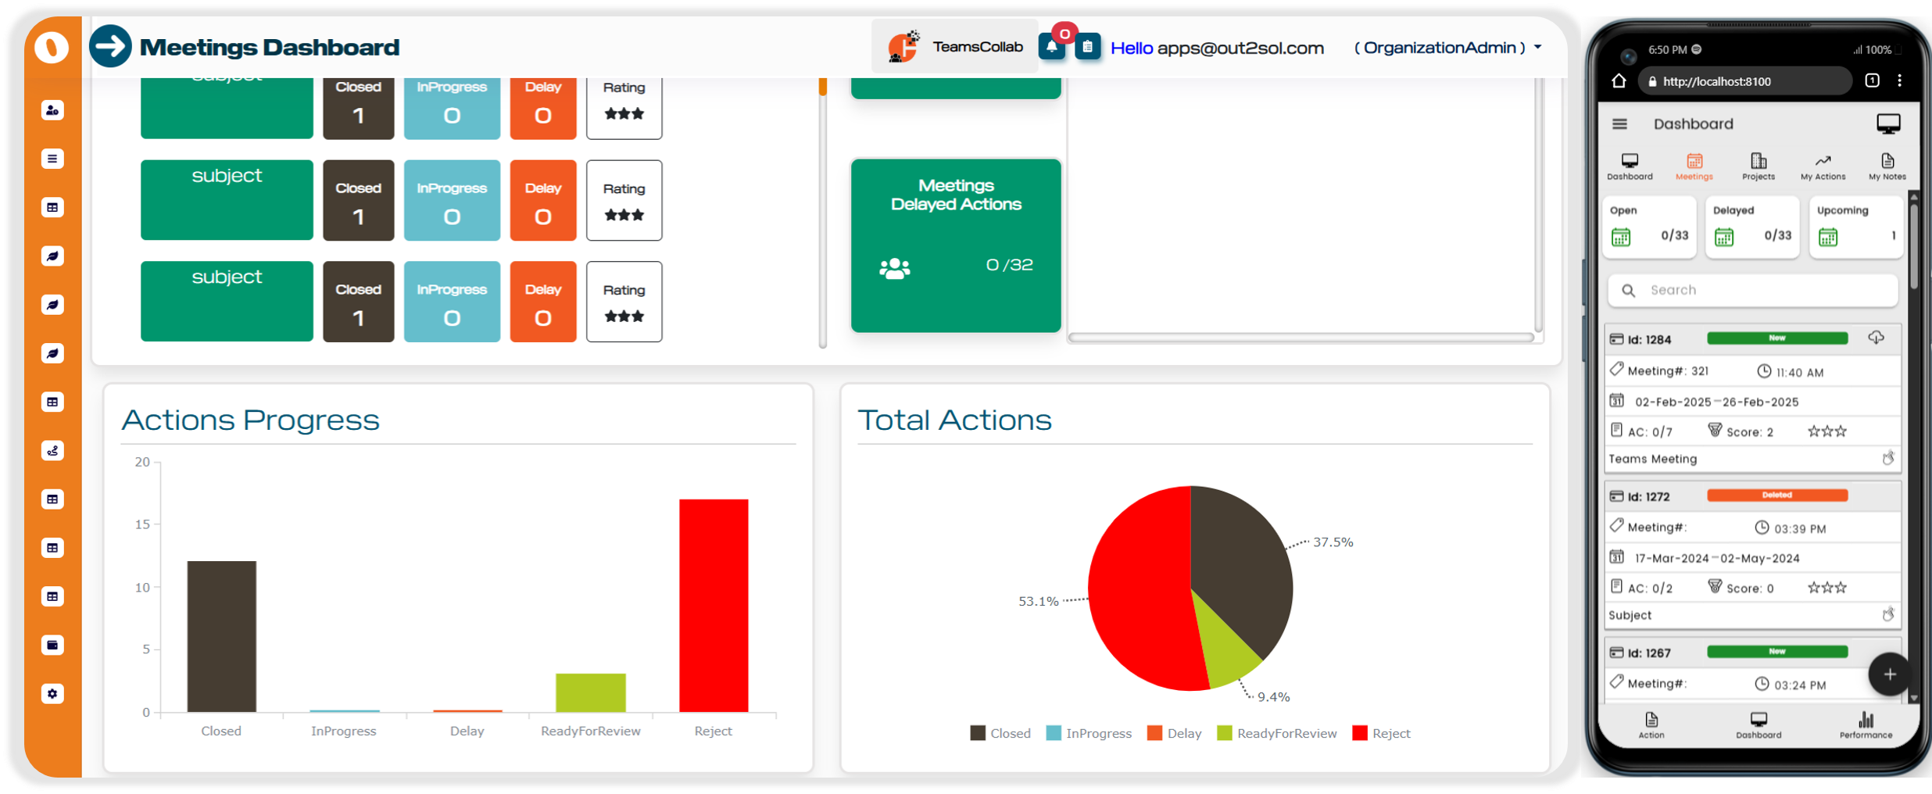Tap the floating plus button on phone

(1889, 674)
